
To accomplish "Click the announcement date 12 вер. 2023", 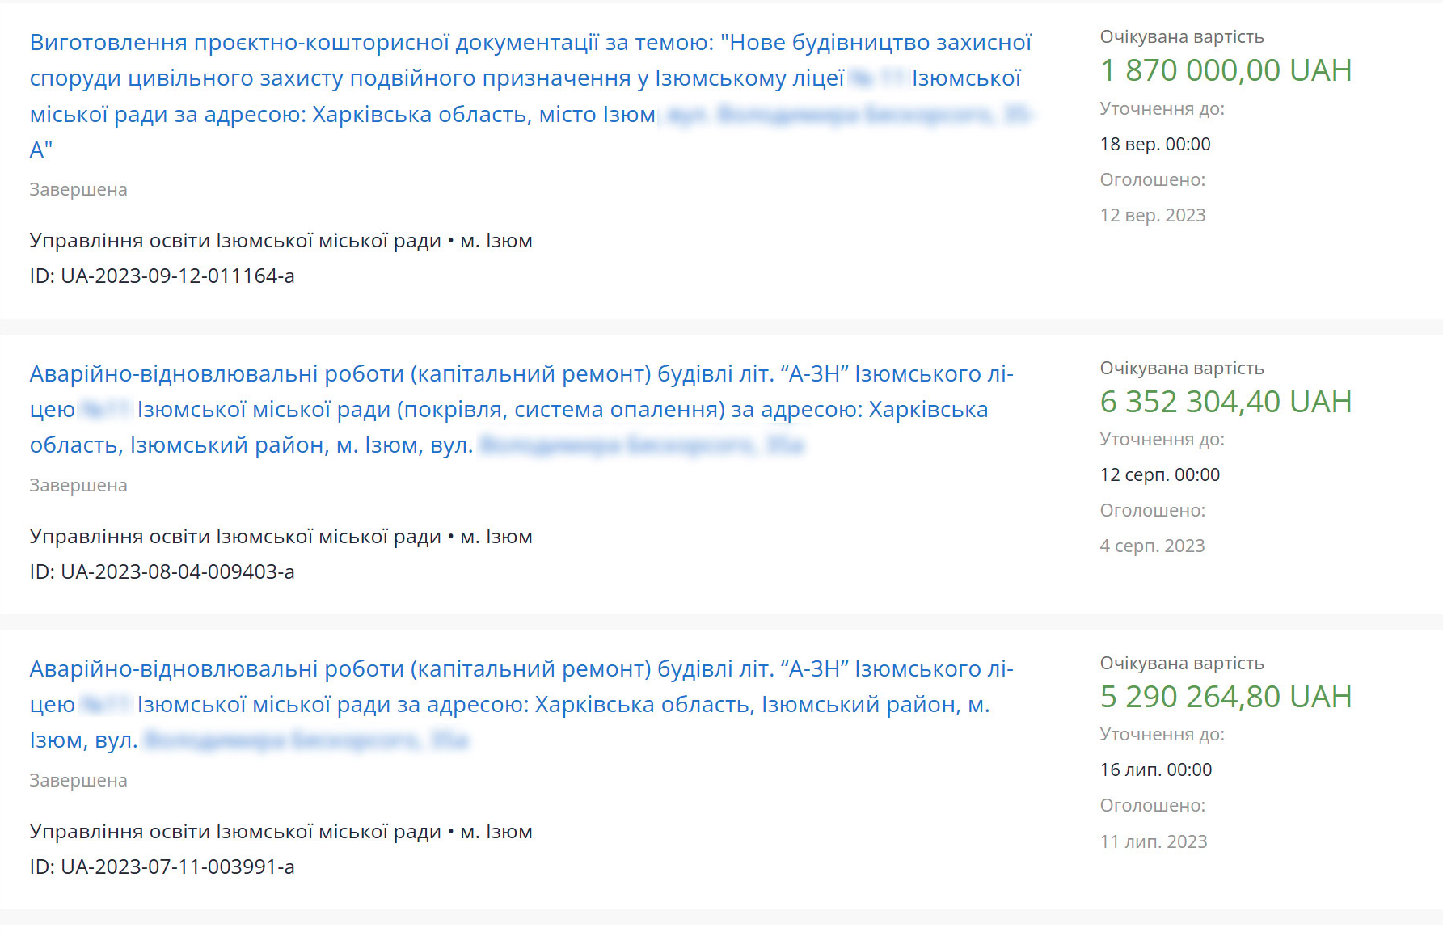I will coord(1152,216).
